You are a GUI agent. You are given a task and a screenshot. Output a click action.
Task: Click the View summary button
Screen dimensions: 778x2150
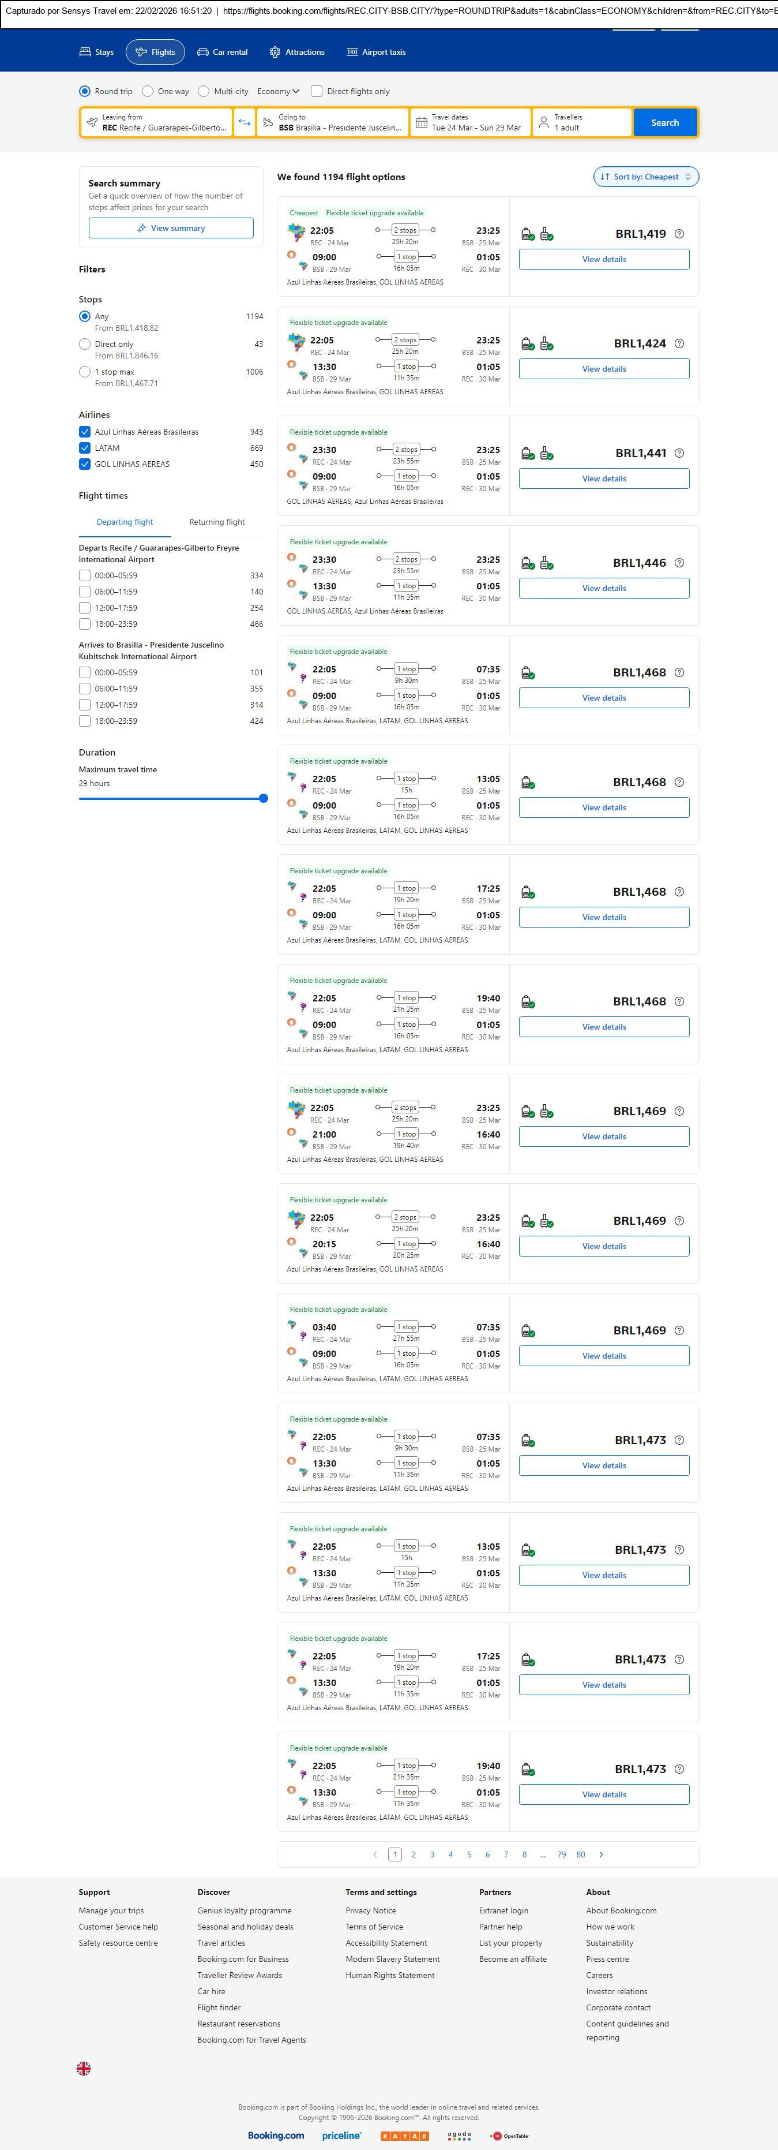coord(171,228)
